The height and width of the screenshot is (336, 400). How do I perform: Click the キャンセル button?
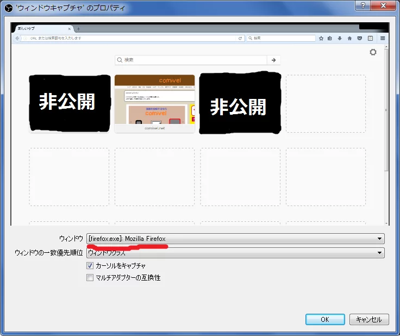(369, 319)
